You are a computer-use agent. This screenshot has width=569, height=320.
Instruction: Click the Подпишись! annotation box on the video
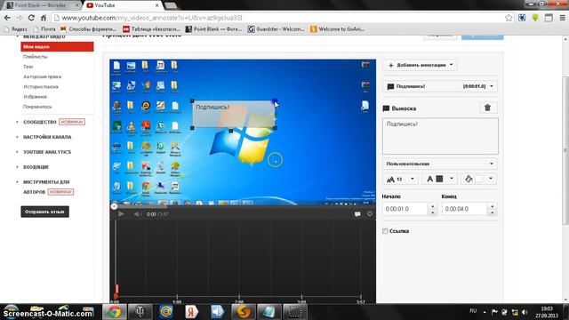click(x=233, y=115)
